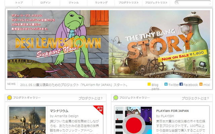The width and height of the screenshot is (215, 134).
Task: Click the Now on Sale ¥1,400 label
Action: pos(182,56)
